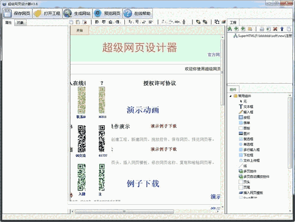Click the align bottom icon
This screenshot has height=222, width=295.
(111, 22)
